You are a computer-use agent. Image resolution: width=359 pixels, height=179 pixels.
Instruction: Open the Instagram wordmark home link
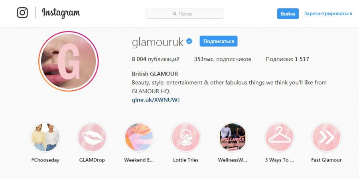click(x=61, y=13)
